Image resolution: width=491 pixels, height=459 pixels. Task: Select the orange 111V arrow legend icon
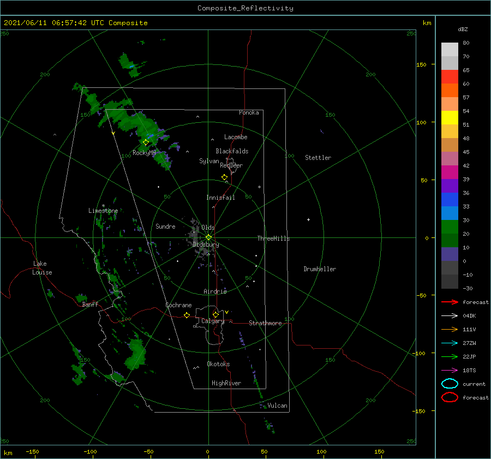450,329
